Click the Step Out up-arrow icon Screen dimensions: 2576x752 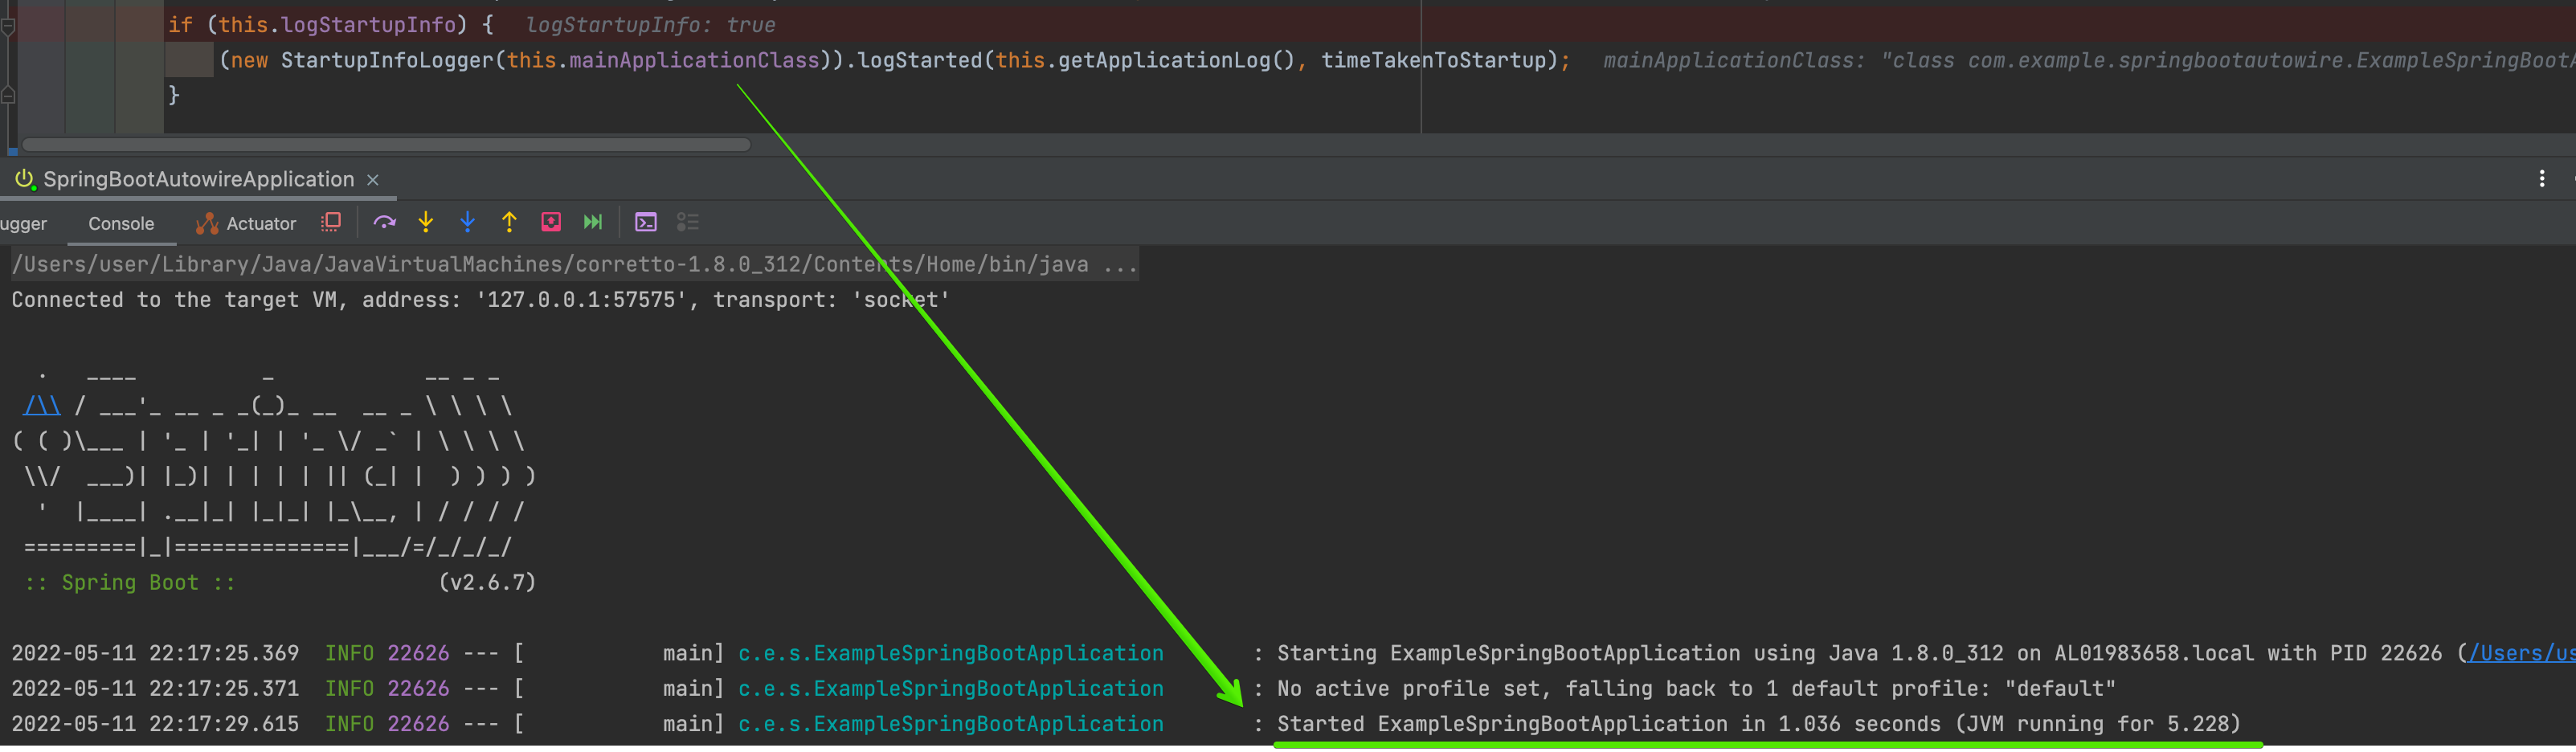click(509, 222)
